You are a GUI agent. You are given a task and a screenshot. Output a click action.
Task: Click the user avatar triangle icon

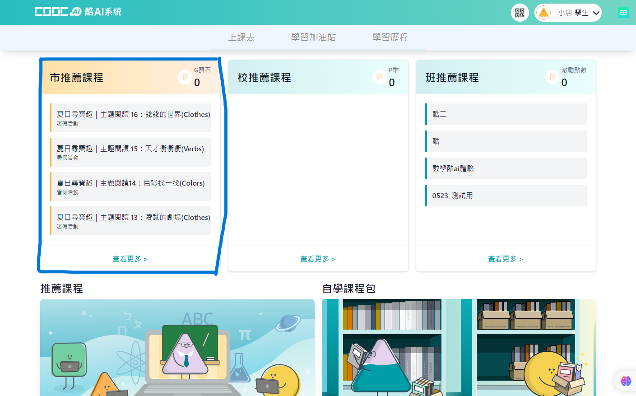click(x=544, y=13)
